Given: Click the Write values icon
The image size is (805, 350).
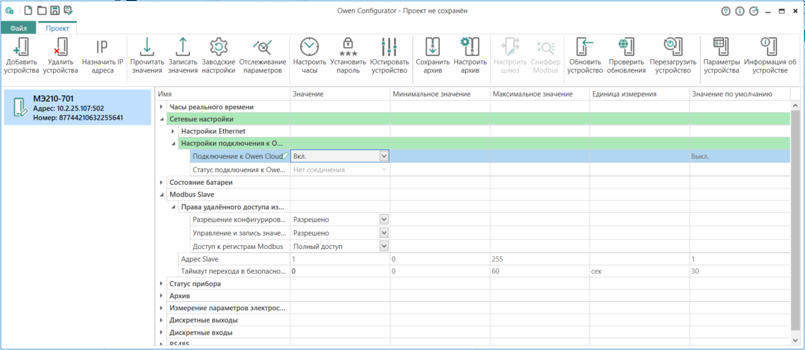Looking at the screenshot, I should coord(183,47).
